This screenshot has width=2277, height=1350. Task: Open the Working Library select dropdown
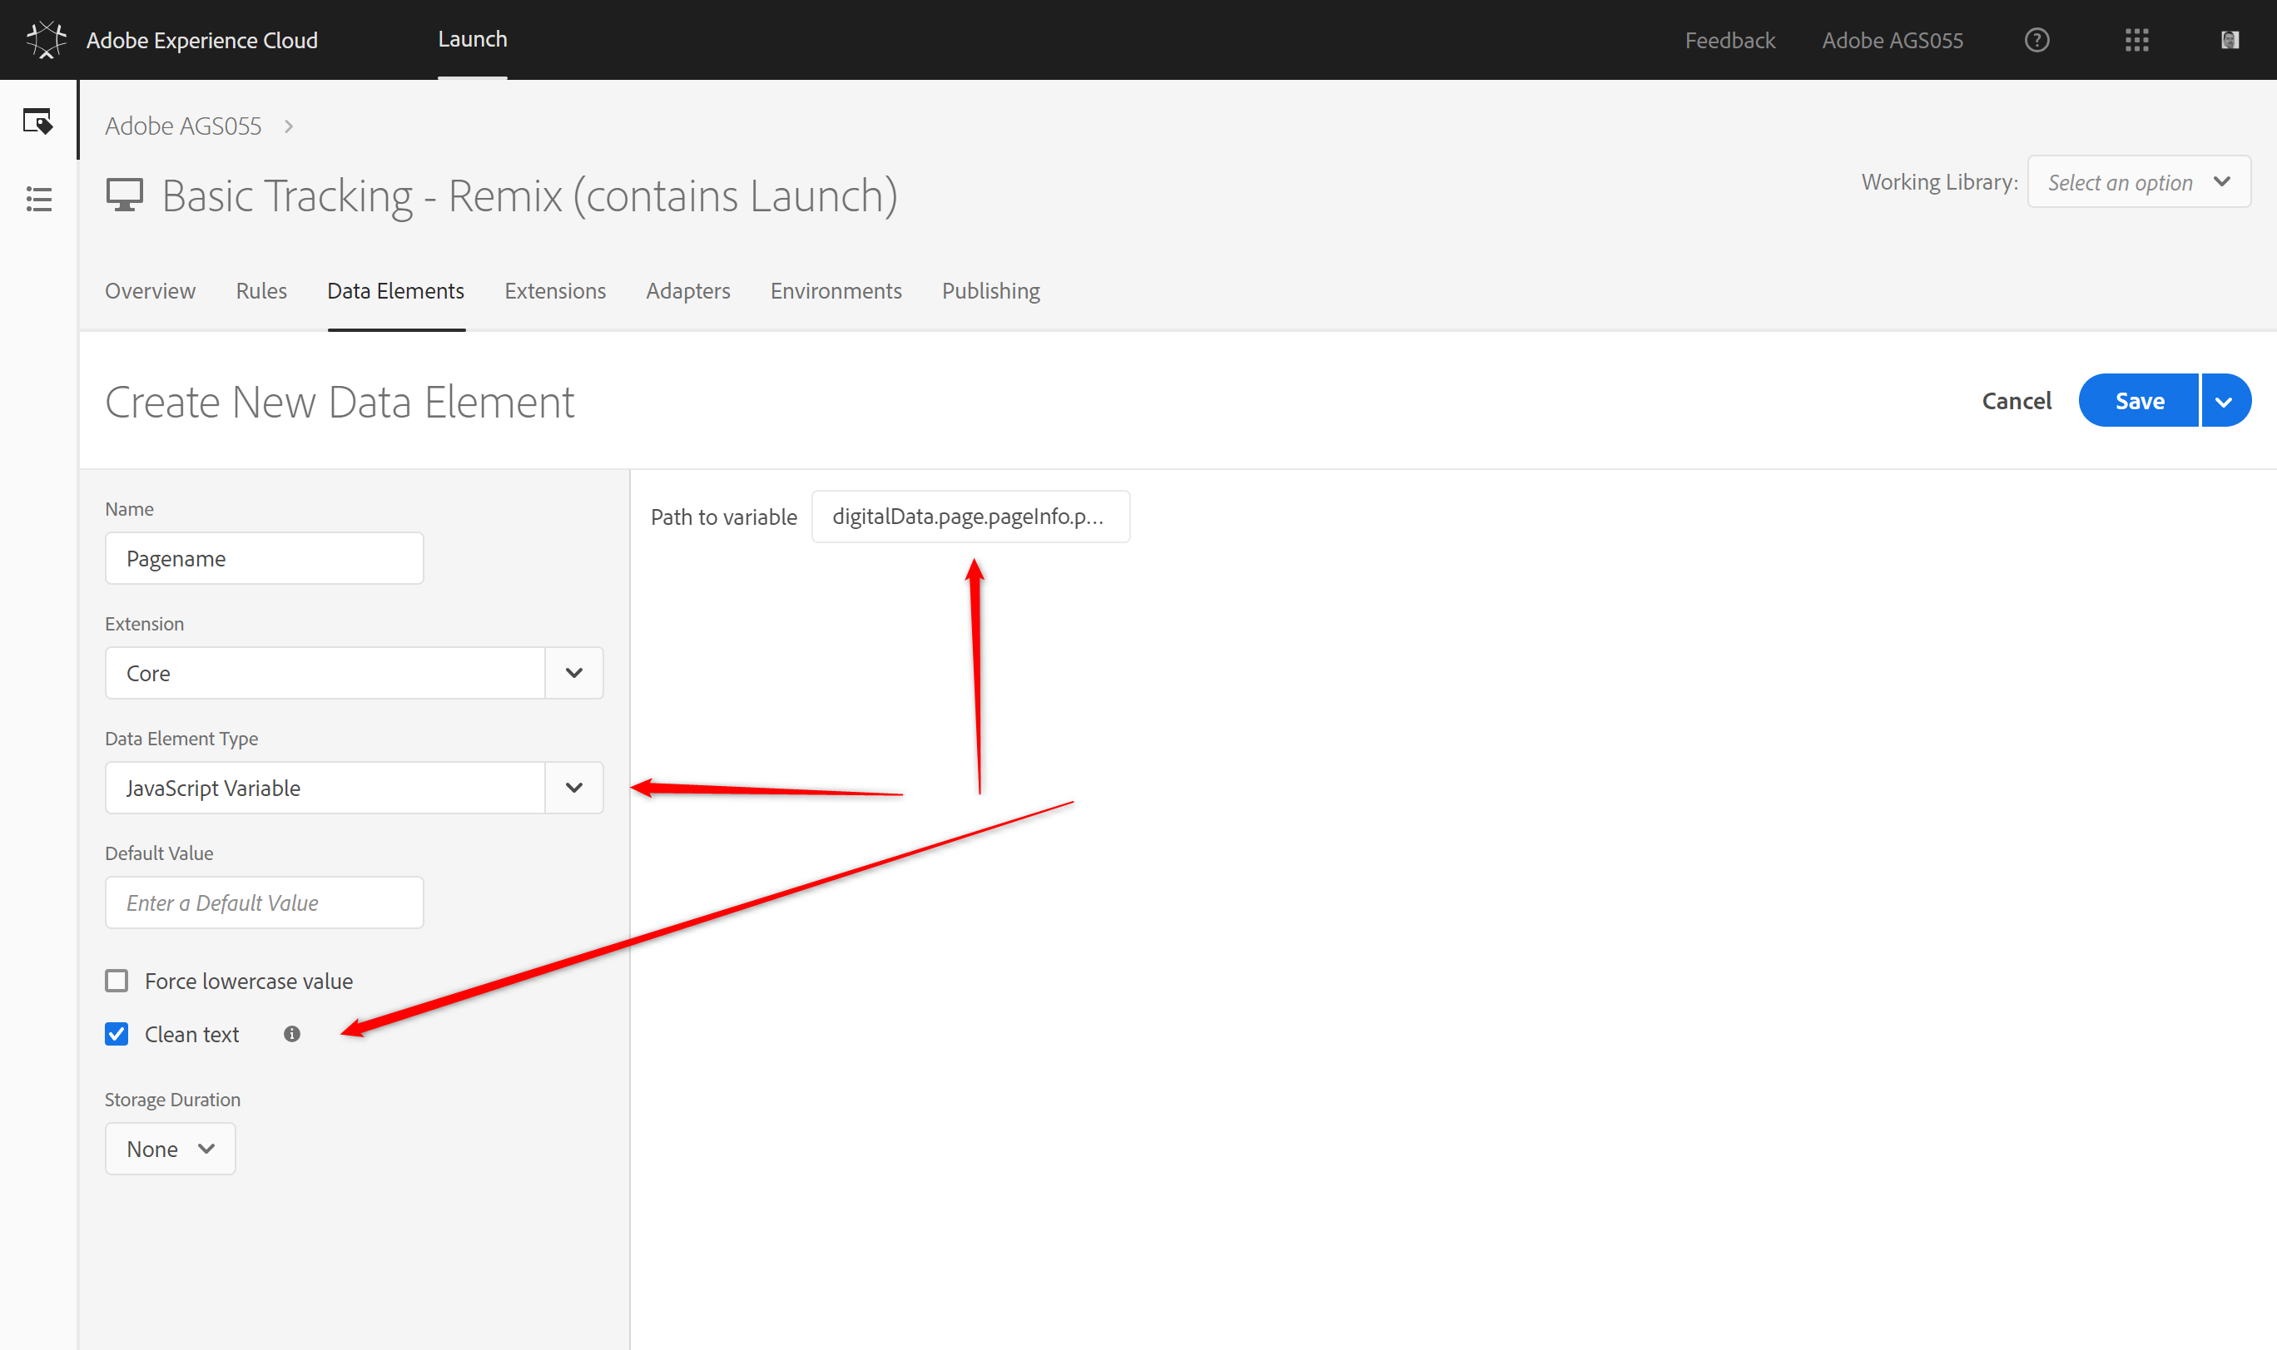pyautogui.click(x=2138, y=182)
